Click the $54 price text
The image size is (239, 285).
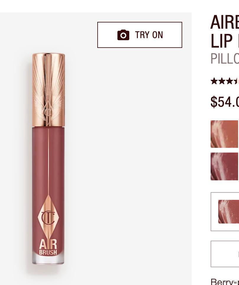(225, 102)
